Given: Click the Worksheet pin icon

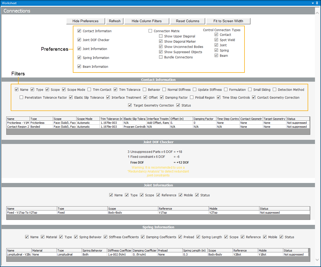Looking at the screenshot, I should click(317, 3).
